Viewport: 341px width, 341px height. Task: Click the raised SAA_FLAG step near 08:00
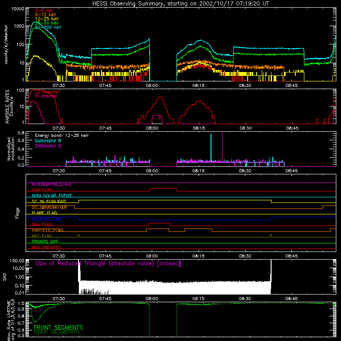(x=159, y=223)
